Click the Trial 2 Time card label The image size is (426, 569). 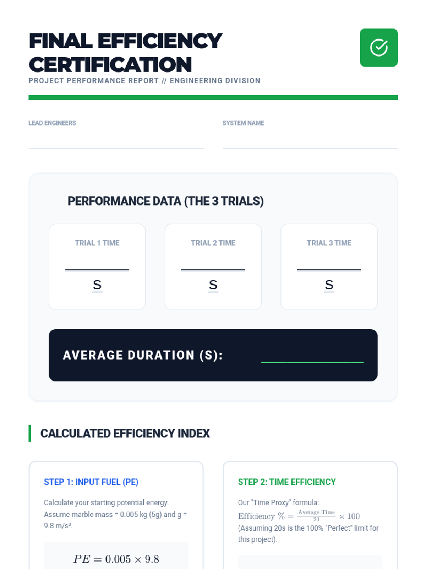[x=213, y=243]
